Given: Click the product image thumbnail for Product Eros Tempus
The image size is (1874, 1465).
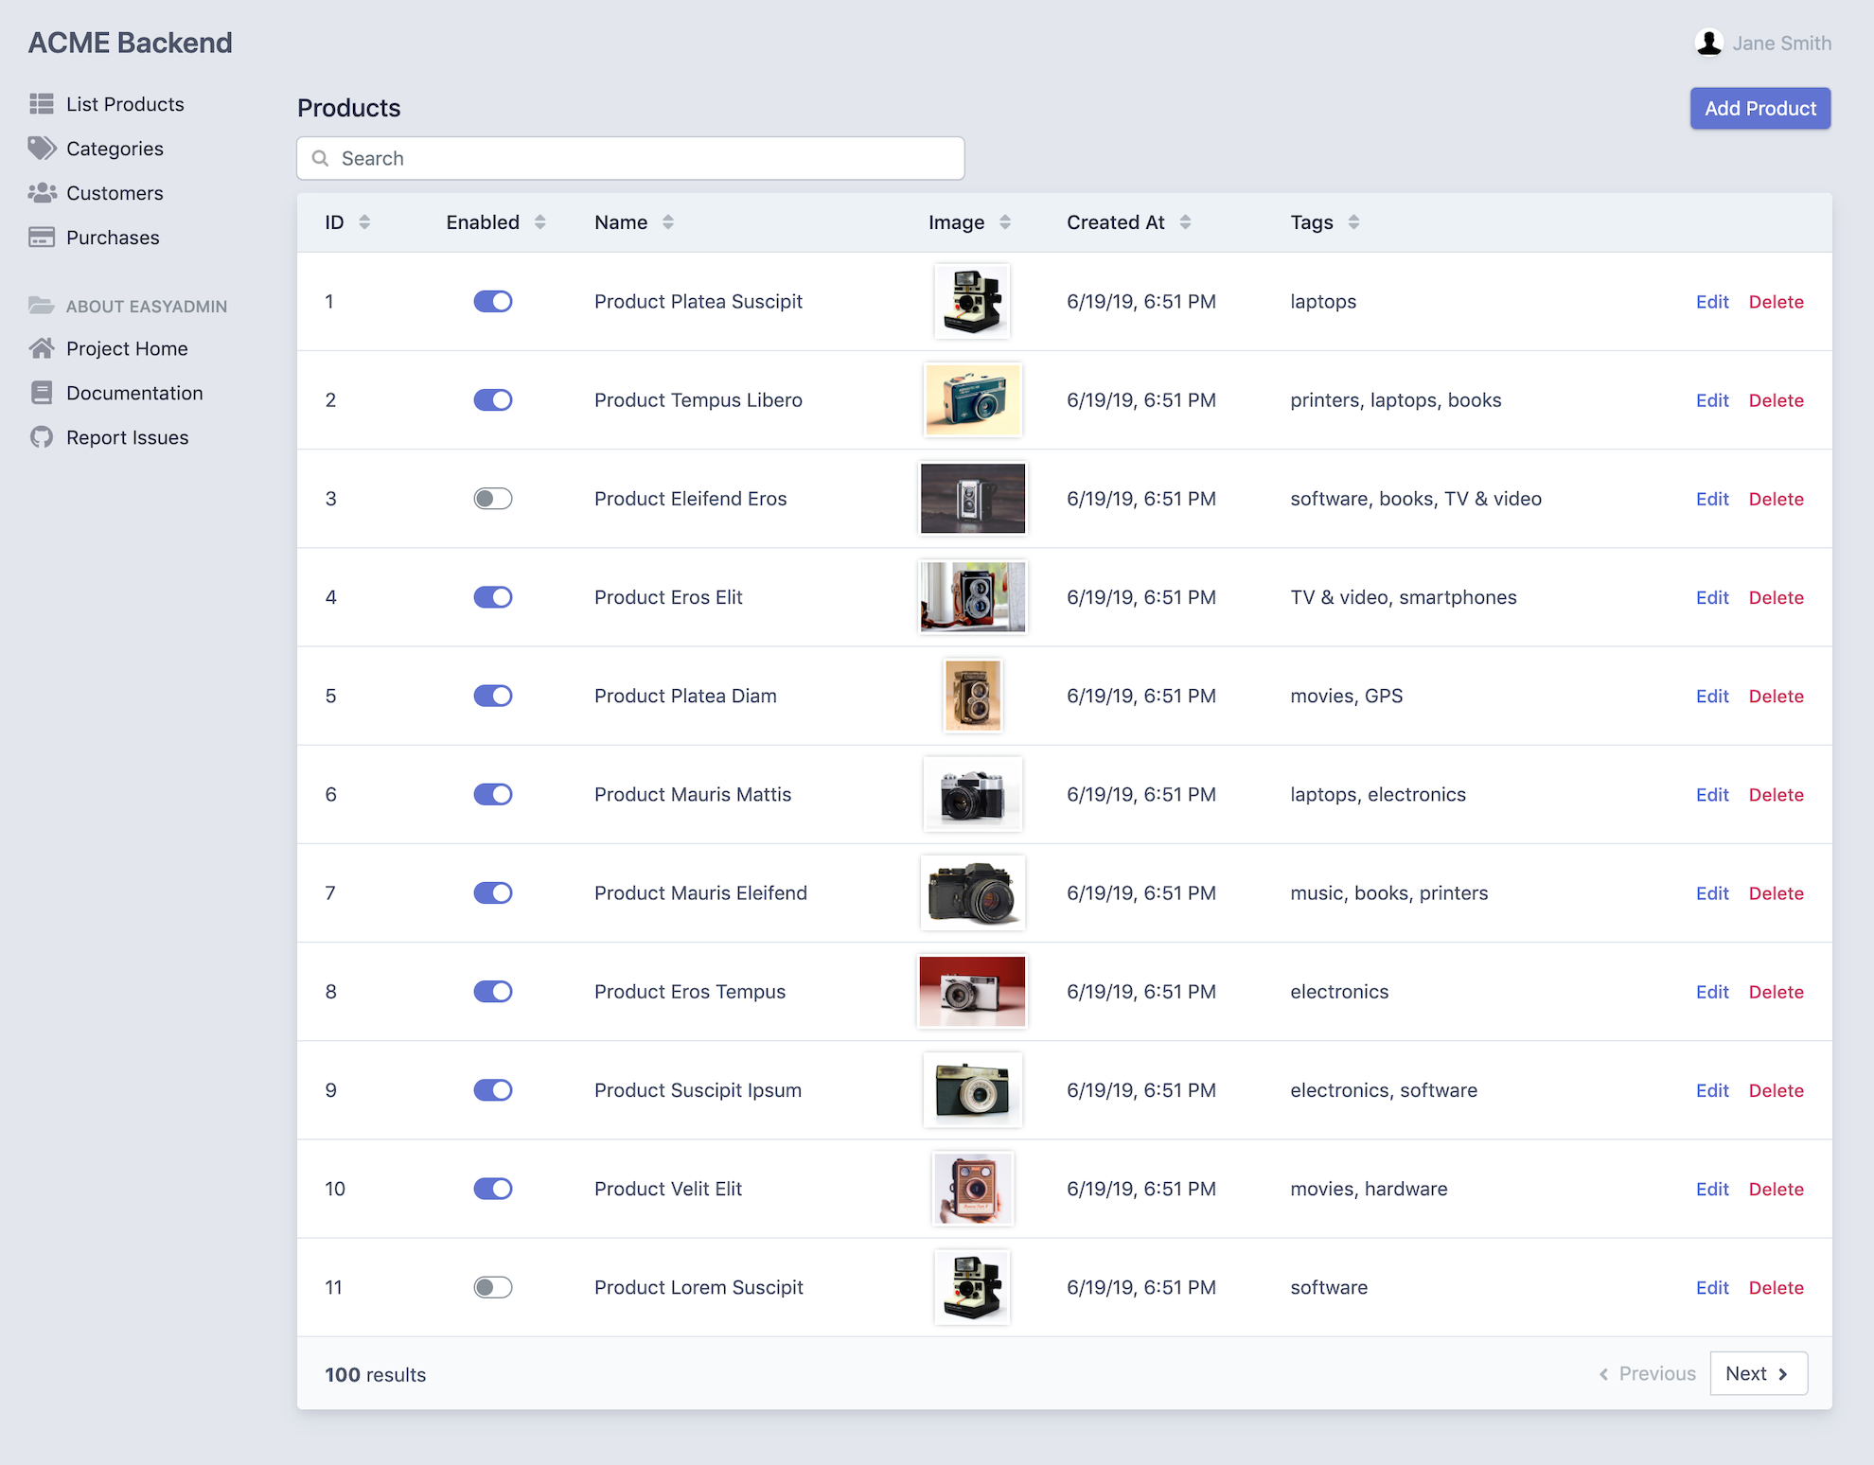Looking at the screenshot, I should pyautogui.click(x=972, y=990).
